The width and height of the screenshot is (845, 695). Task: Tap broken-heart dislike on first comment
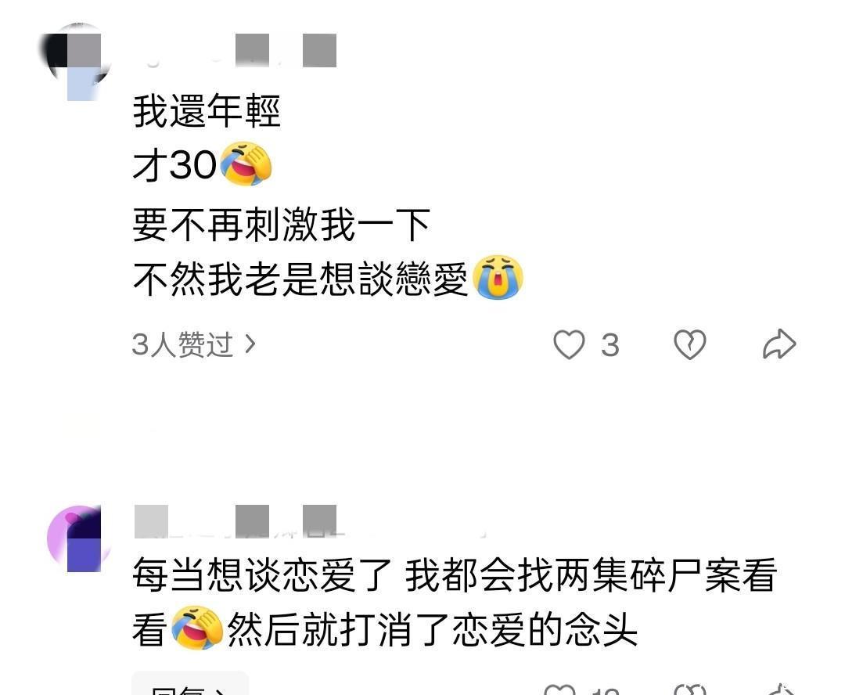pyautogui.click(x=690, y=344)
